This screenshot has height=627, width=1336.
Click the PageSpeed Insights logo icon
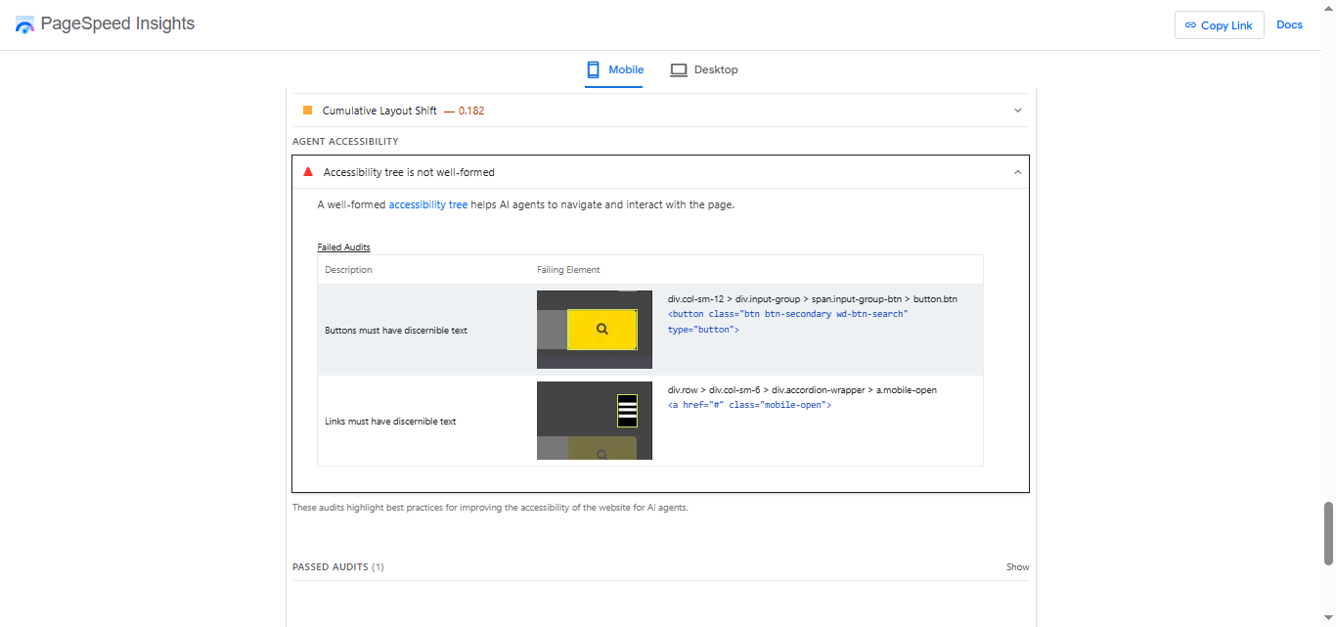point(24,24)
